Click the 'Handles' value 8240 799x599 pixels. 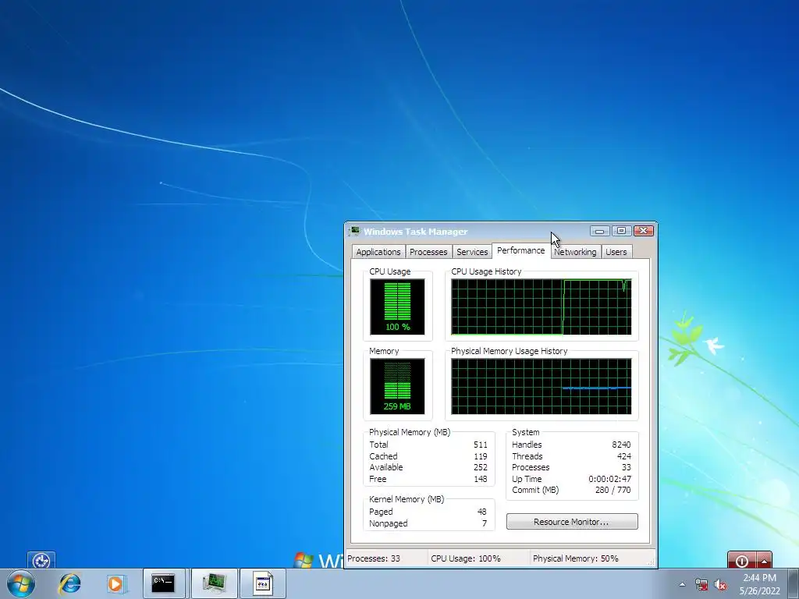click(x=621, y=445)
